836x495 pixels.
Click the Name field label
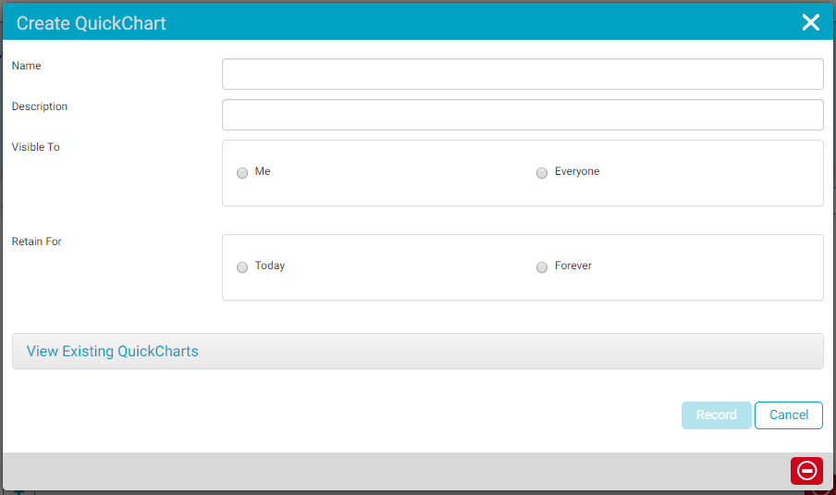pos(27,66)
